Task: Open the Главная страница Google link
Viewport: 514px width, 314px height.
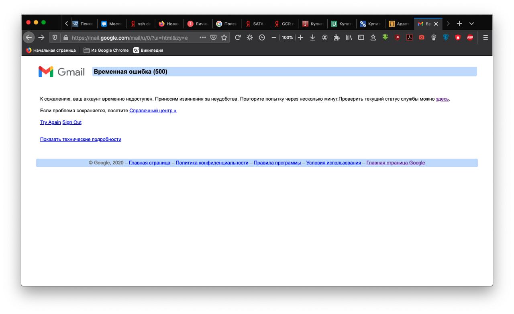Action: 396,163
